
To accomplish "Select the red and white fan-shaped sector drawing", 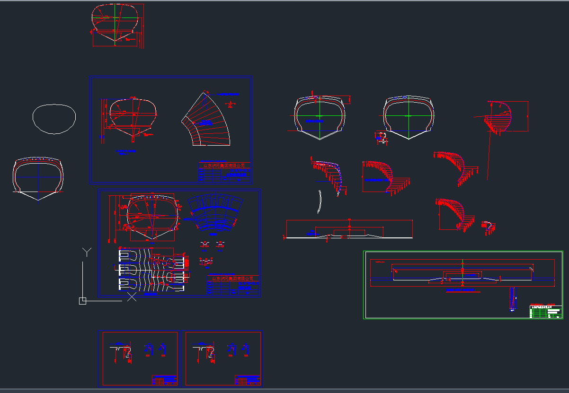I will pyautogui.click(x=205, y=119).
